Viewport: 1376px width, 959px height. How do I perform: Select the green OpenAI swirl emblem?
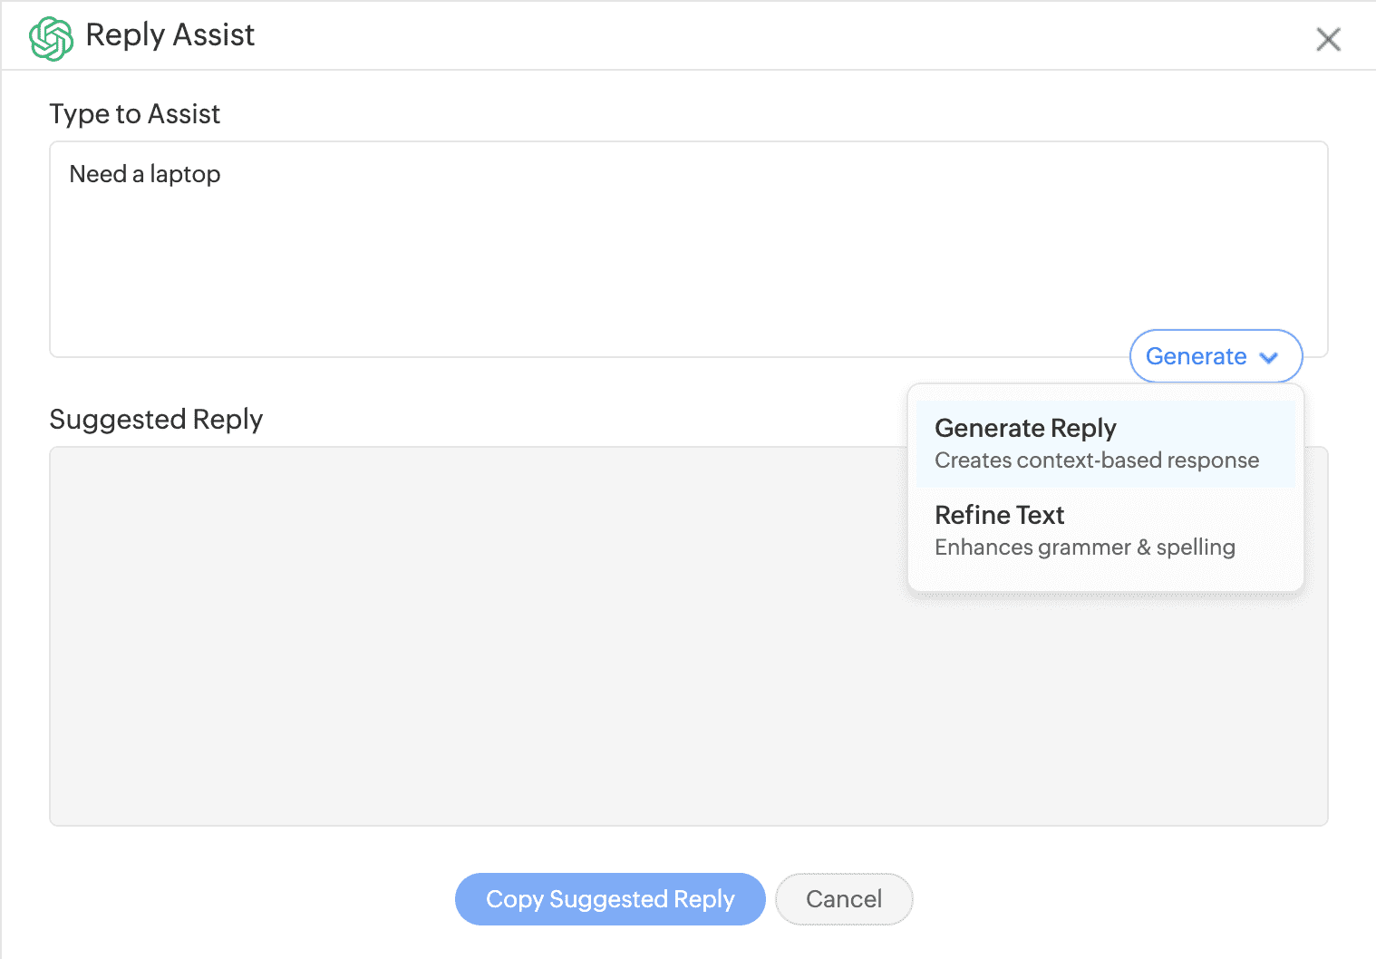[51, 37]
